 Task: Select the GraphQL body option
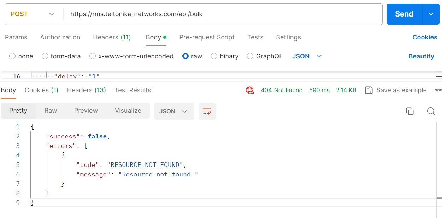(x=250, y=56)
